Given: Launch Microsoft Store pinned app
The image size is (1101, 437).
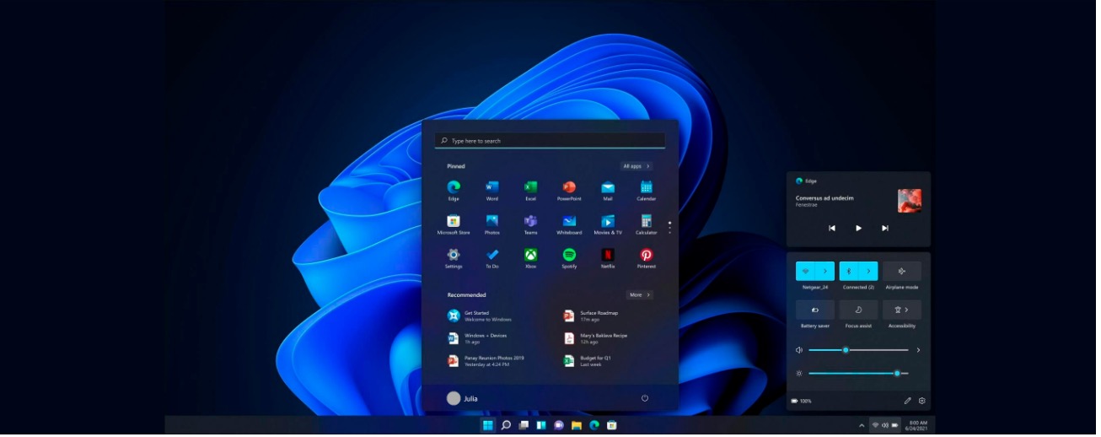Looking at the screenshot, I should tap(455, 222).
